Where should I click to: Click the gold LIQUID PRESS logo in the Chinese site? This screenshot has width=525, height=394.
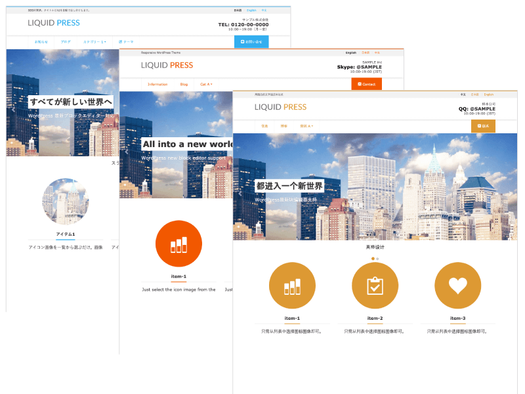pyautogui.click(x=280, y=107)
